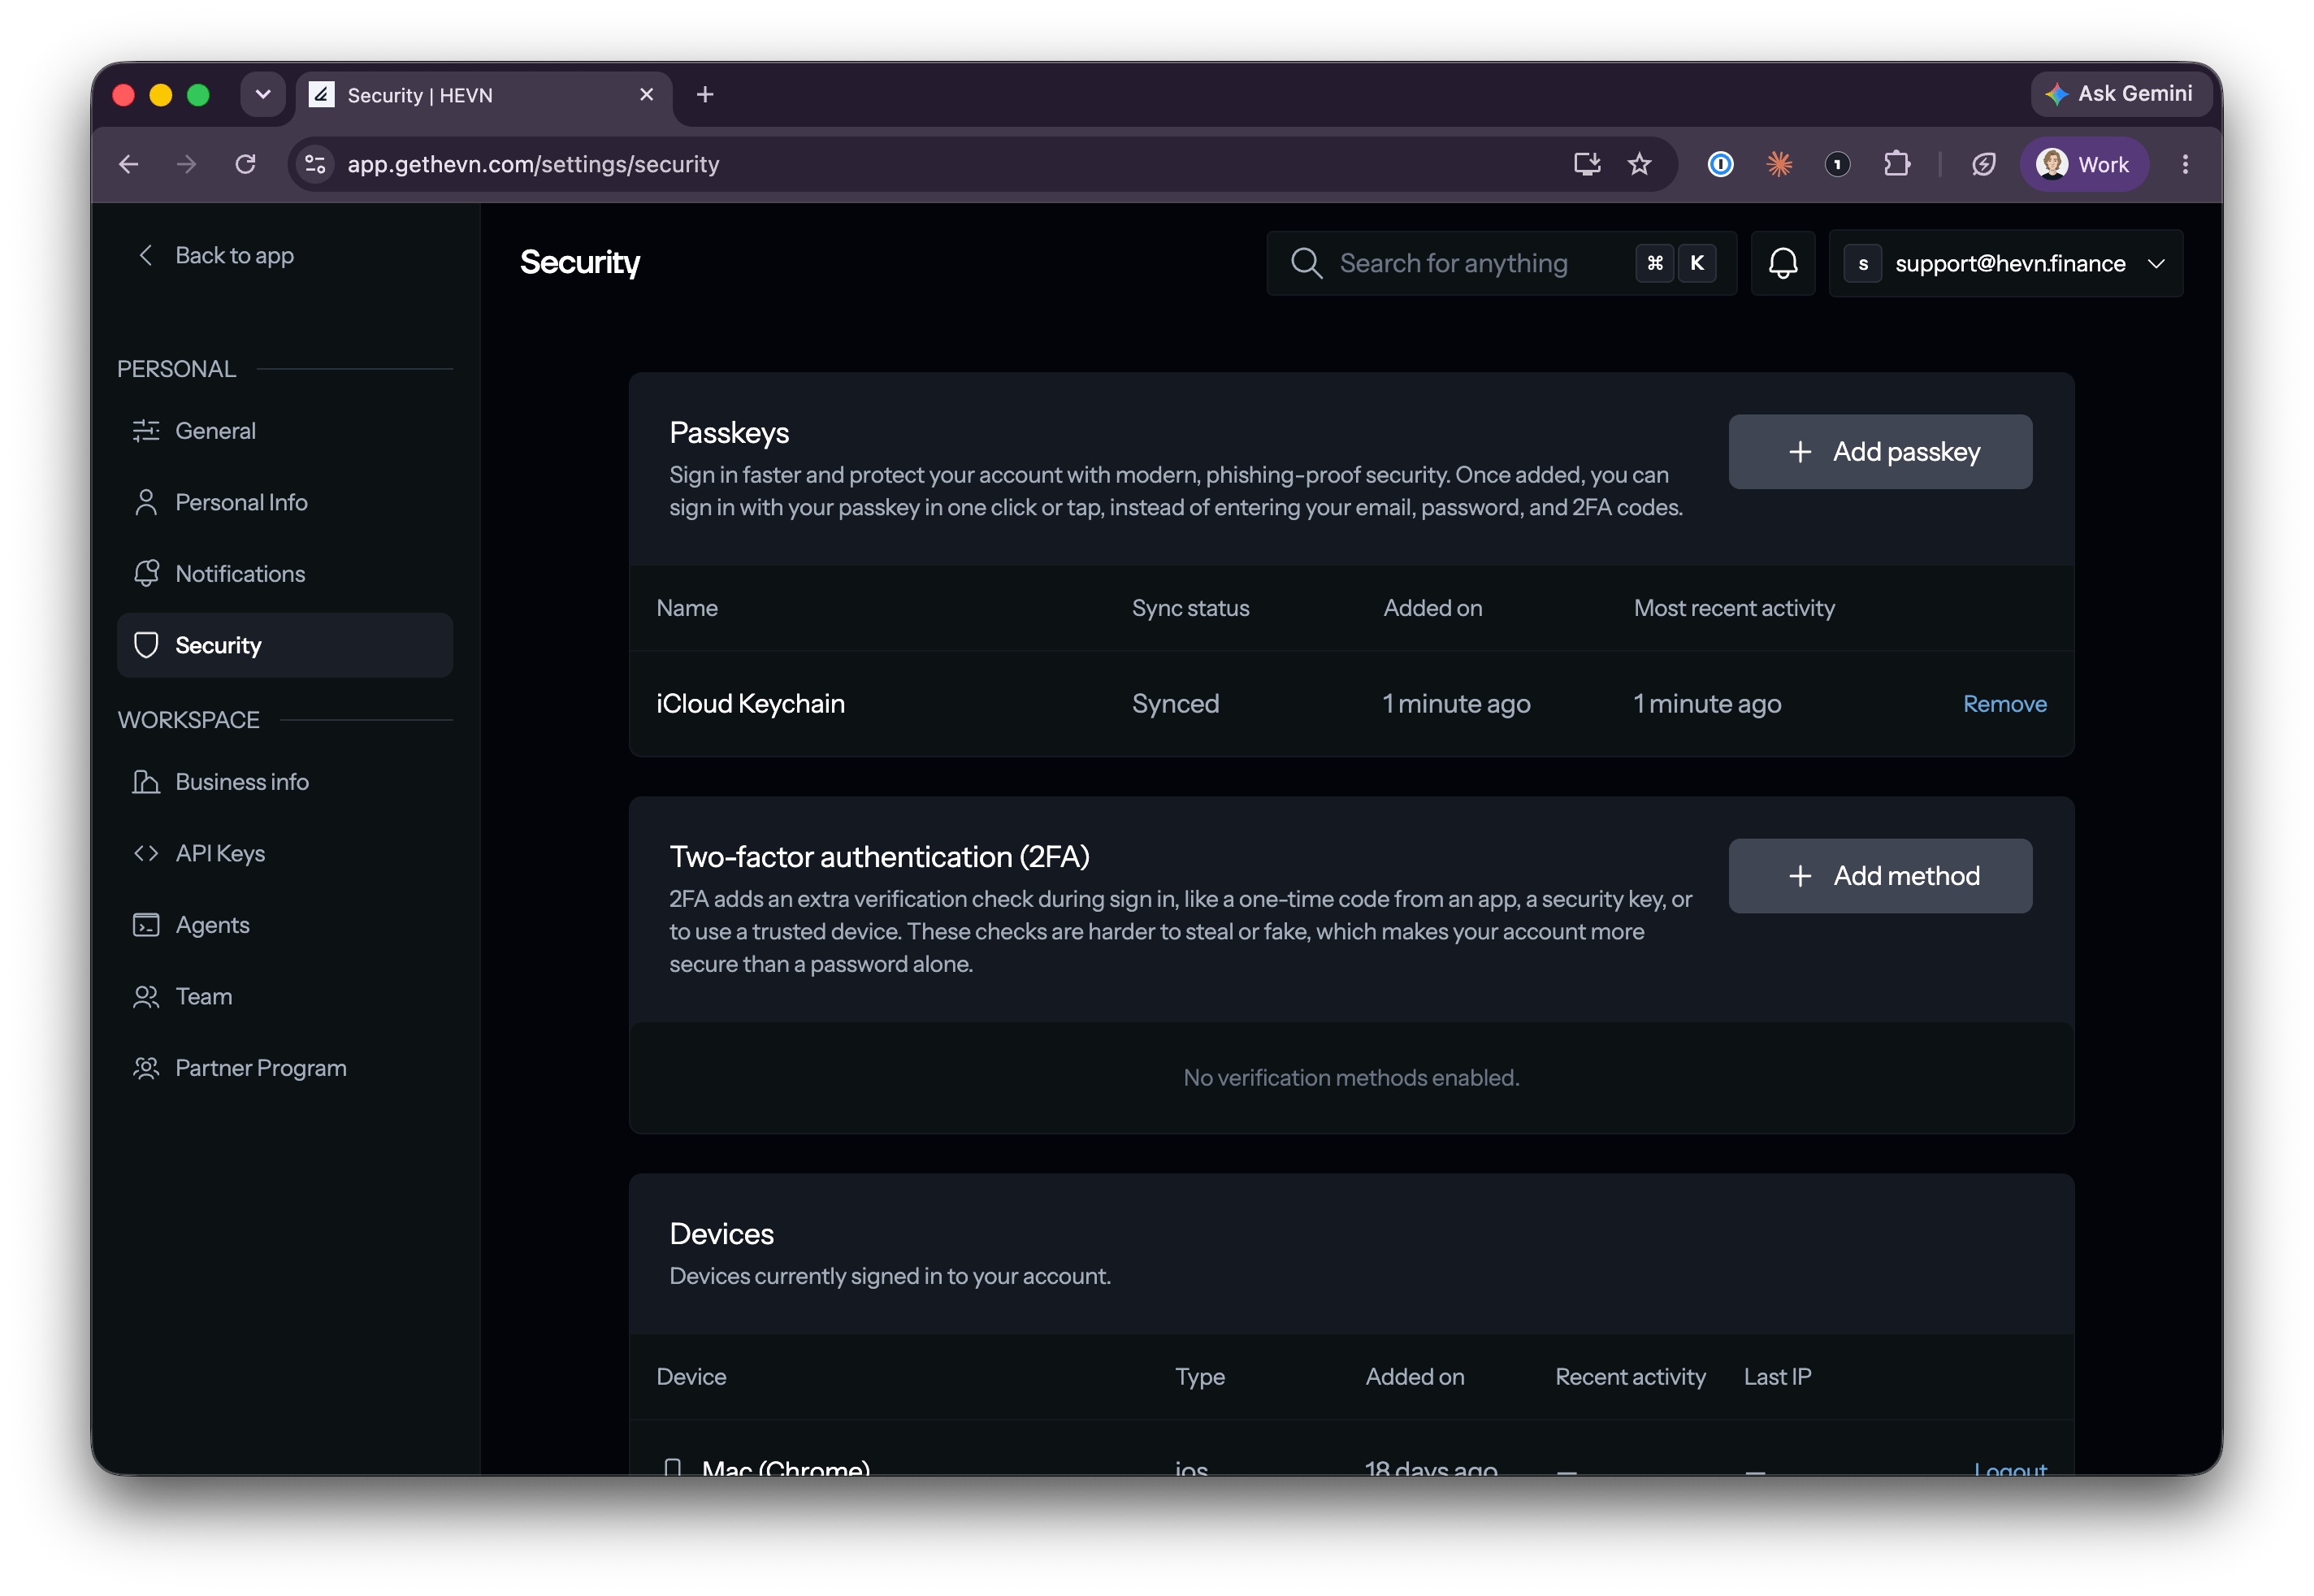Click the Agents terminal icon
This screenshot has width=2314, height=1596.
146,925
